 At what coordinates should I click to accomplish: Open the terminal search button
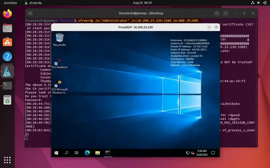(217, 13)
